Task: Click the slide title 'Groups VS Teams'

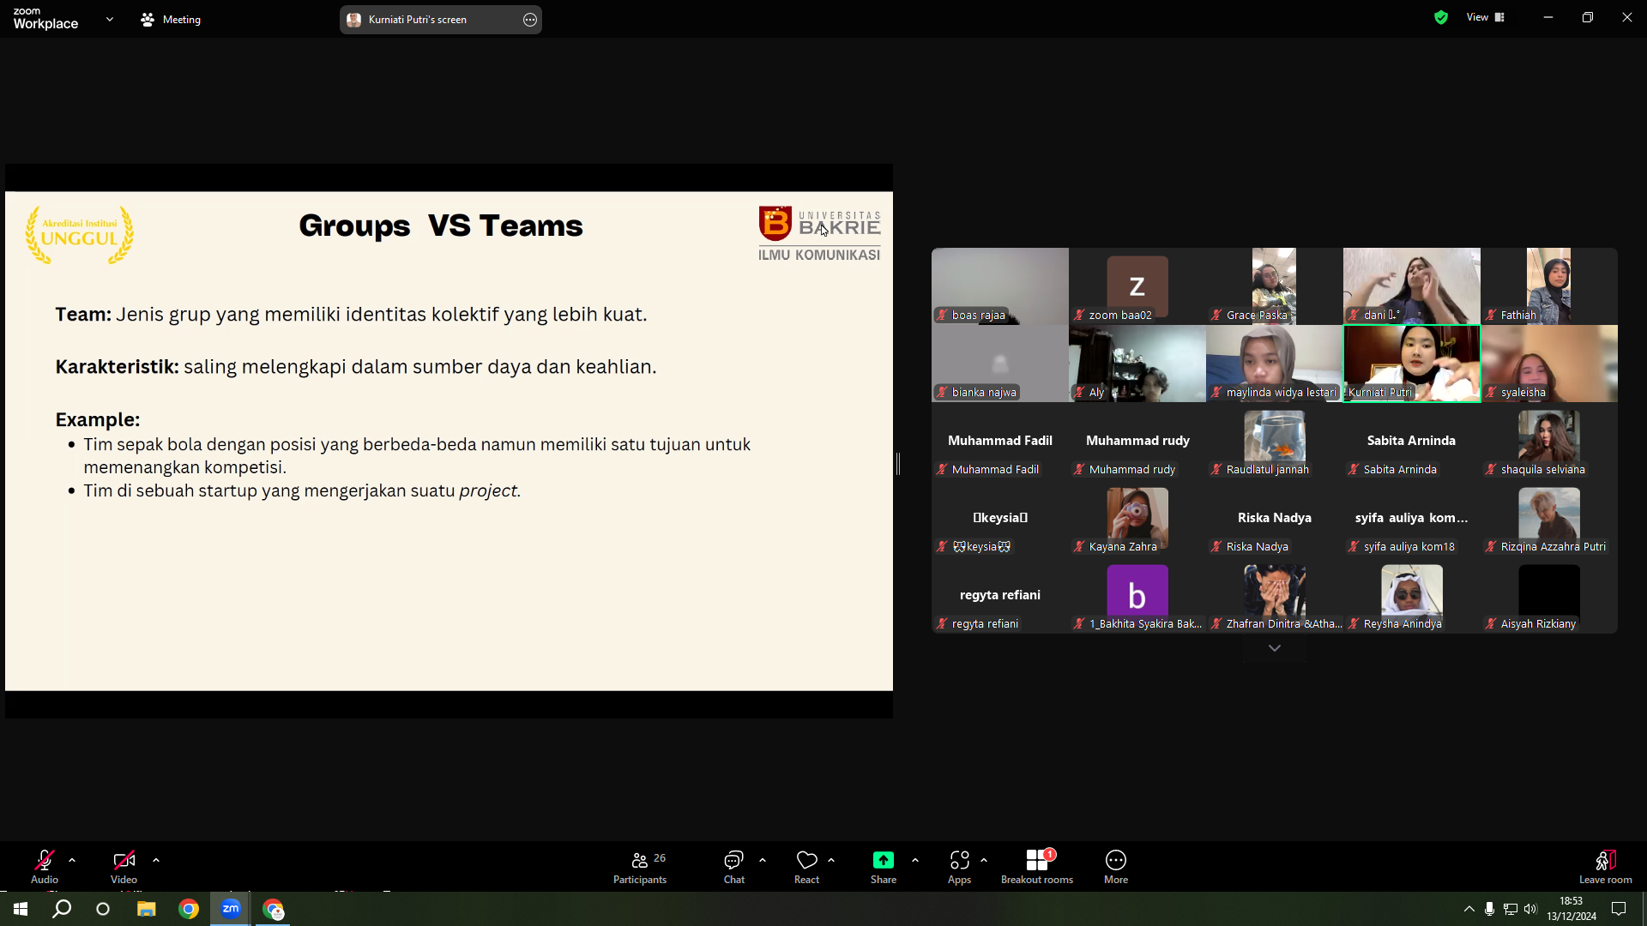Action: pyautogui.click(x=441, y=225)
